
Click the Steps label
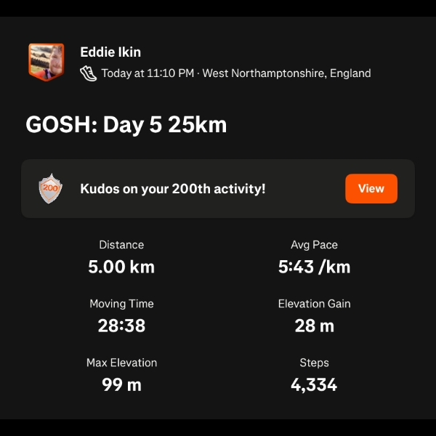tap(314, 363)
